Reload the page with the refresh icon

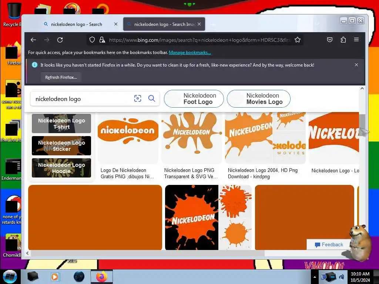[x=60, y=40]
